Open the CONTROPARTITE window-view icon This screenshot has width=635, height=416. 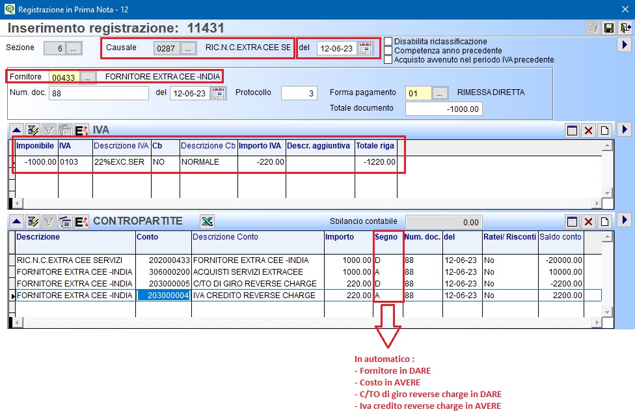coord(573,221)
